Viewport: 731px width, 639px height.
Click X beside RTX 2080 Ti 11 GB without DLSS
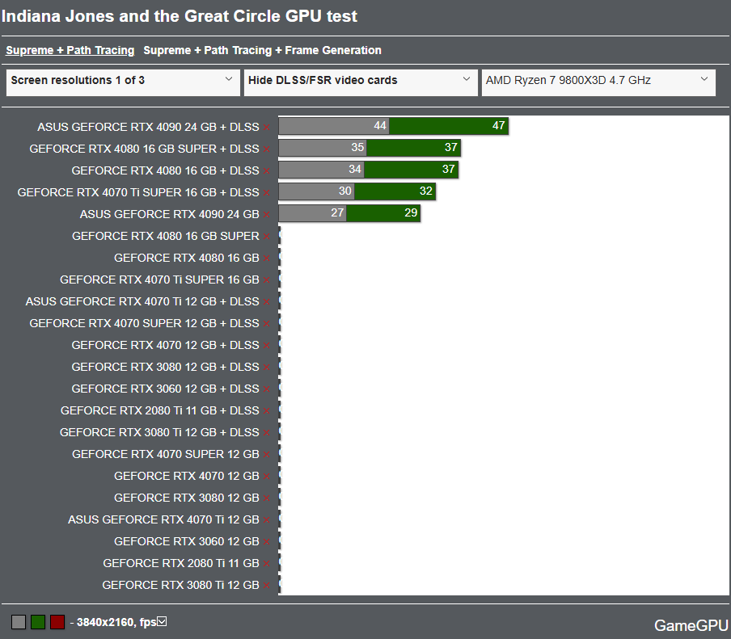[x=267, y=564]
